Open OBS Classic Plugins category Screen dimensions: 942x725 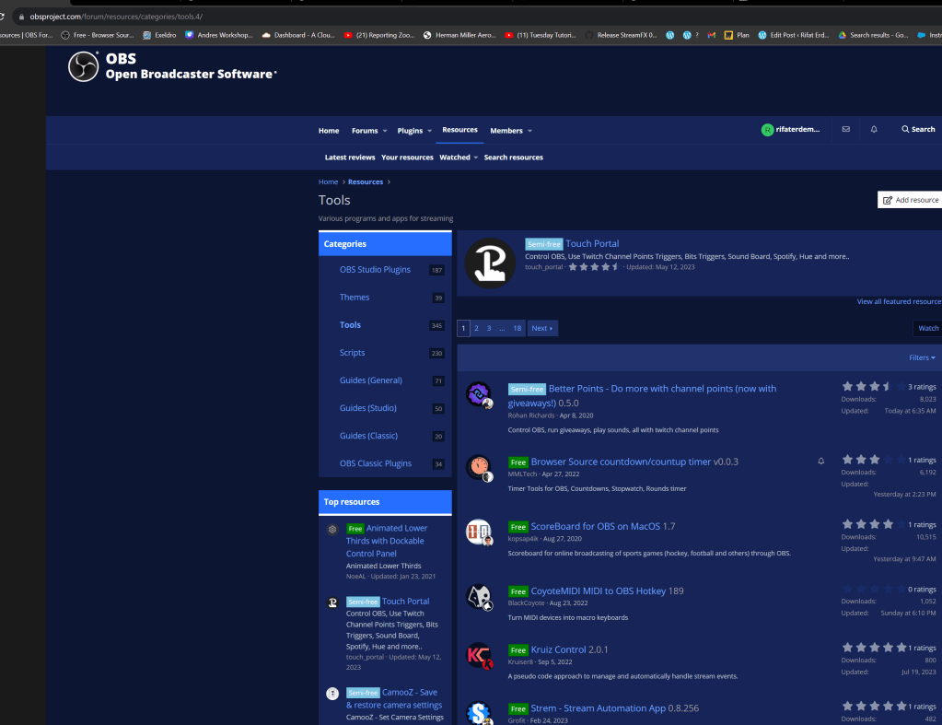[x=376, y=463]
